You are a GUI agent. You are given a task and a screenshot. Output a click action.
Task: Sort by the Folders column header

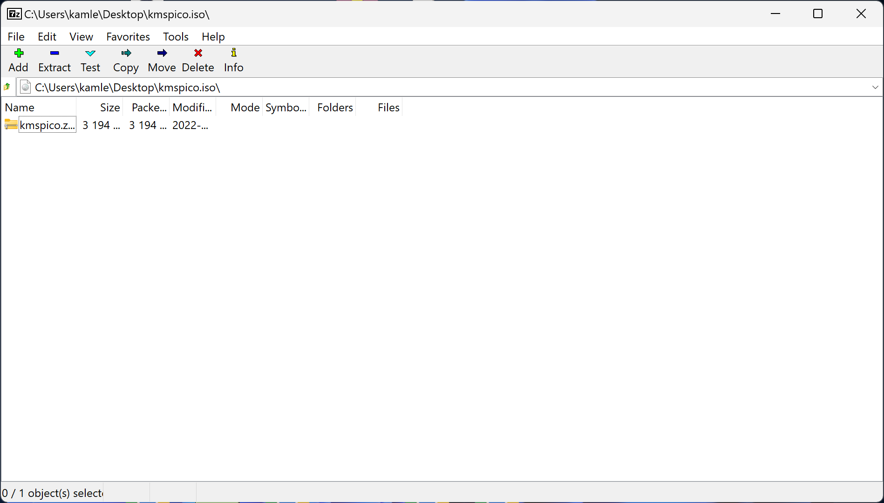333,108
